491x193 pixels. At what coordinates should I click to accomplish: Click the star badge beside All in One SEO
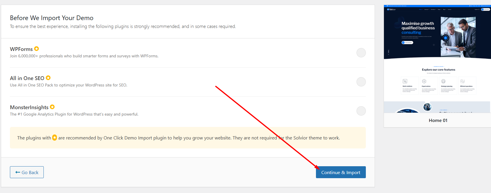pos(48,78)
